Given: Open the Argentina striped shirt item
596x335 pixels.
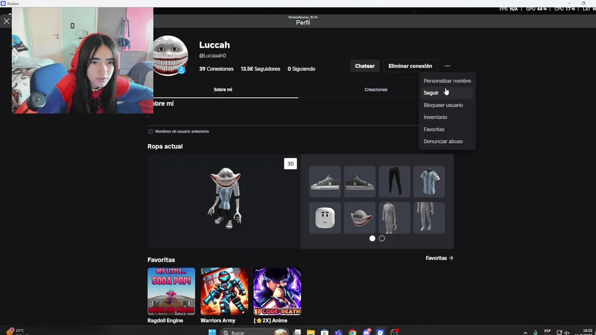Looking at the screenshot, I should click(429, 181).
